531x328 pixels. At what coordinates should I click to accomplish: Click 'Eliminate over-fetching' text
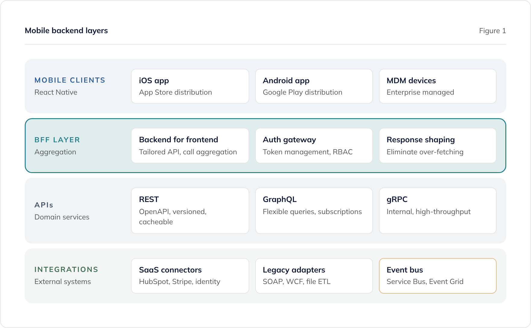coord(425,152)
